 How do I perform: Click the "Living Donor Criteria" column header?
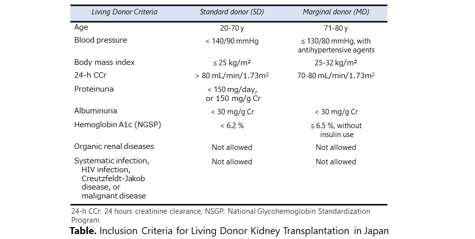(x=124, y=12)
